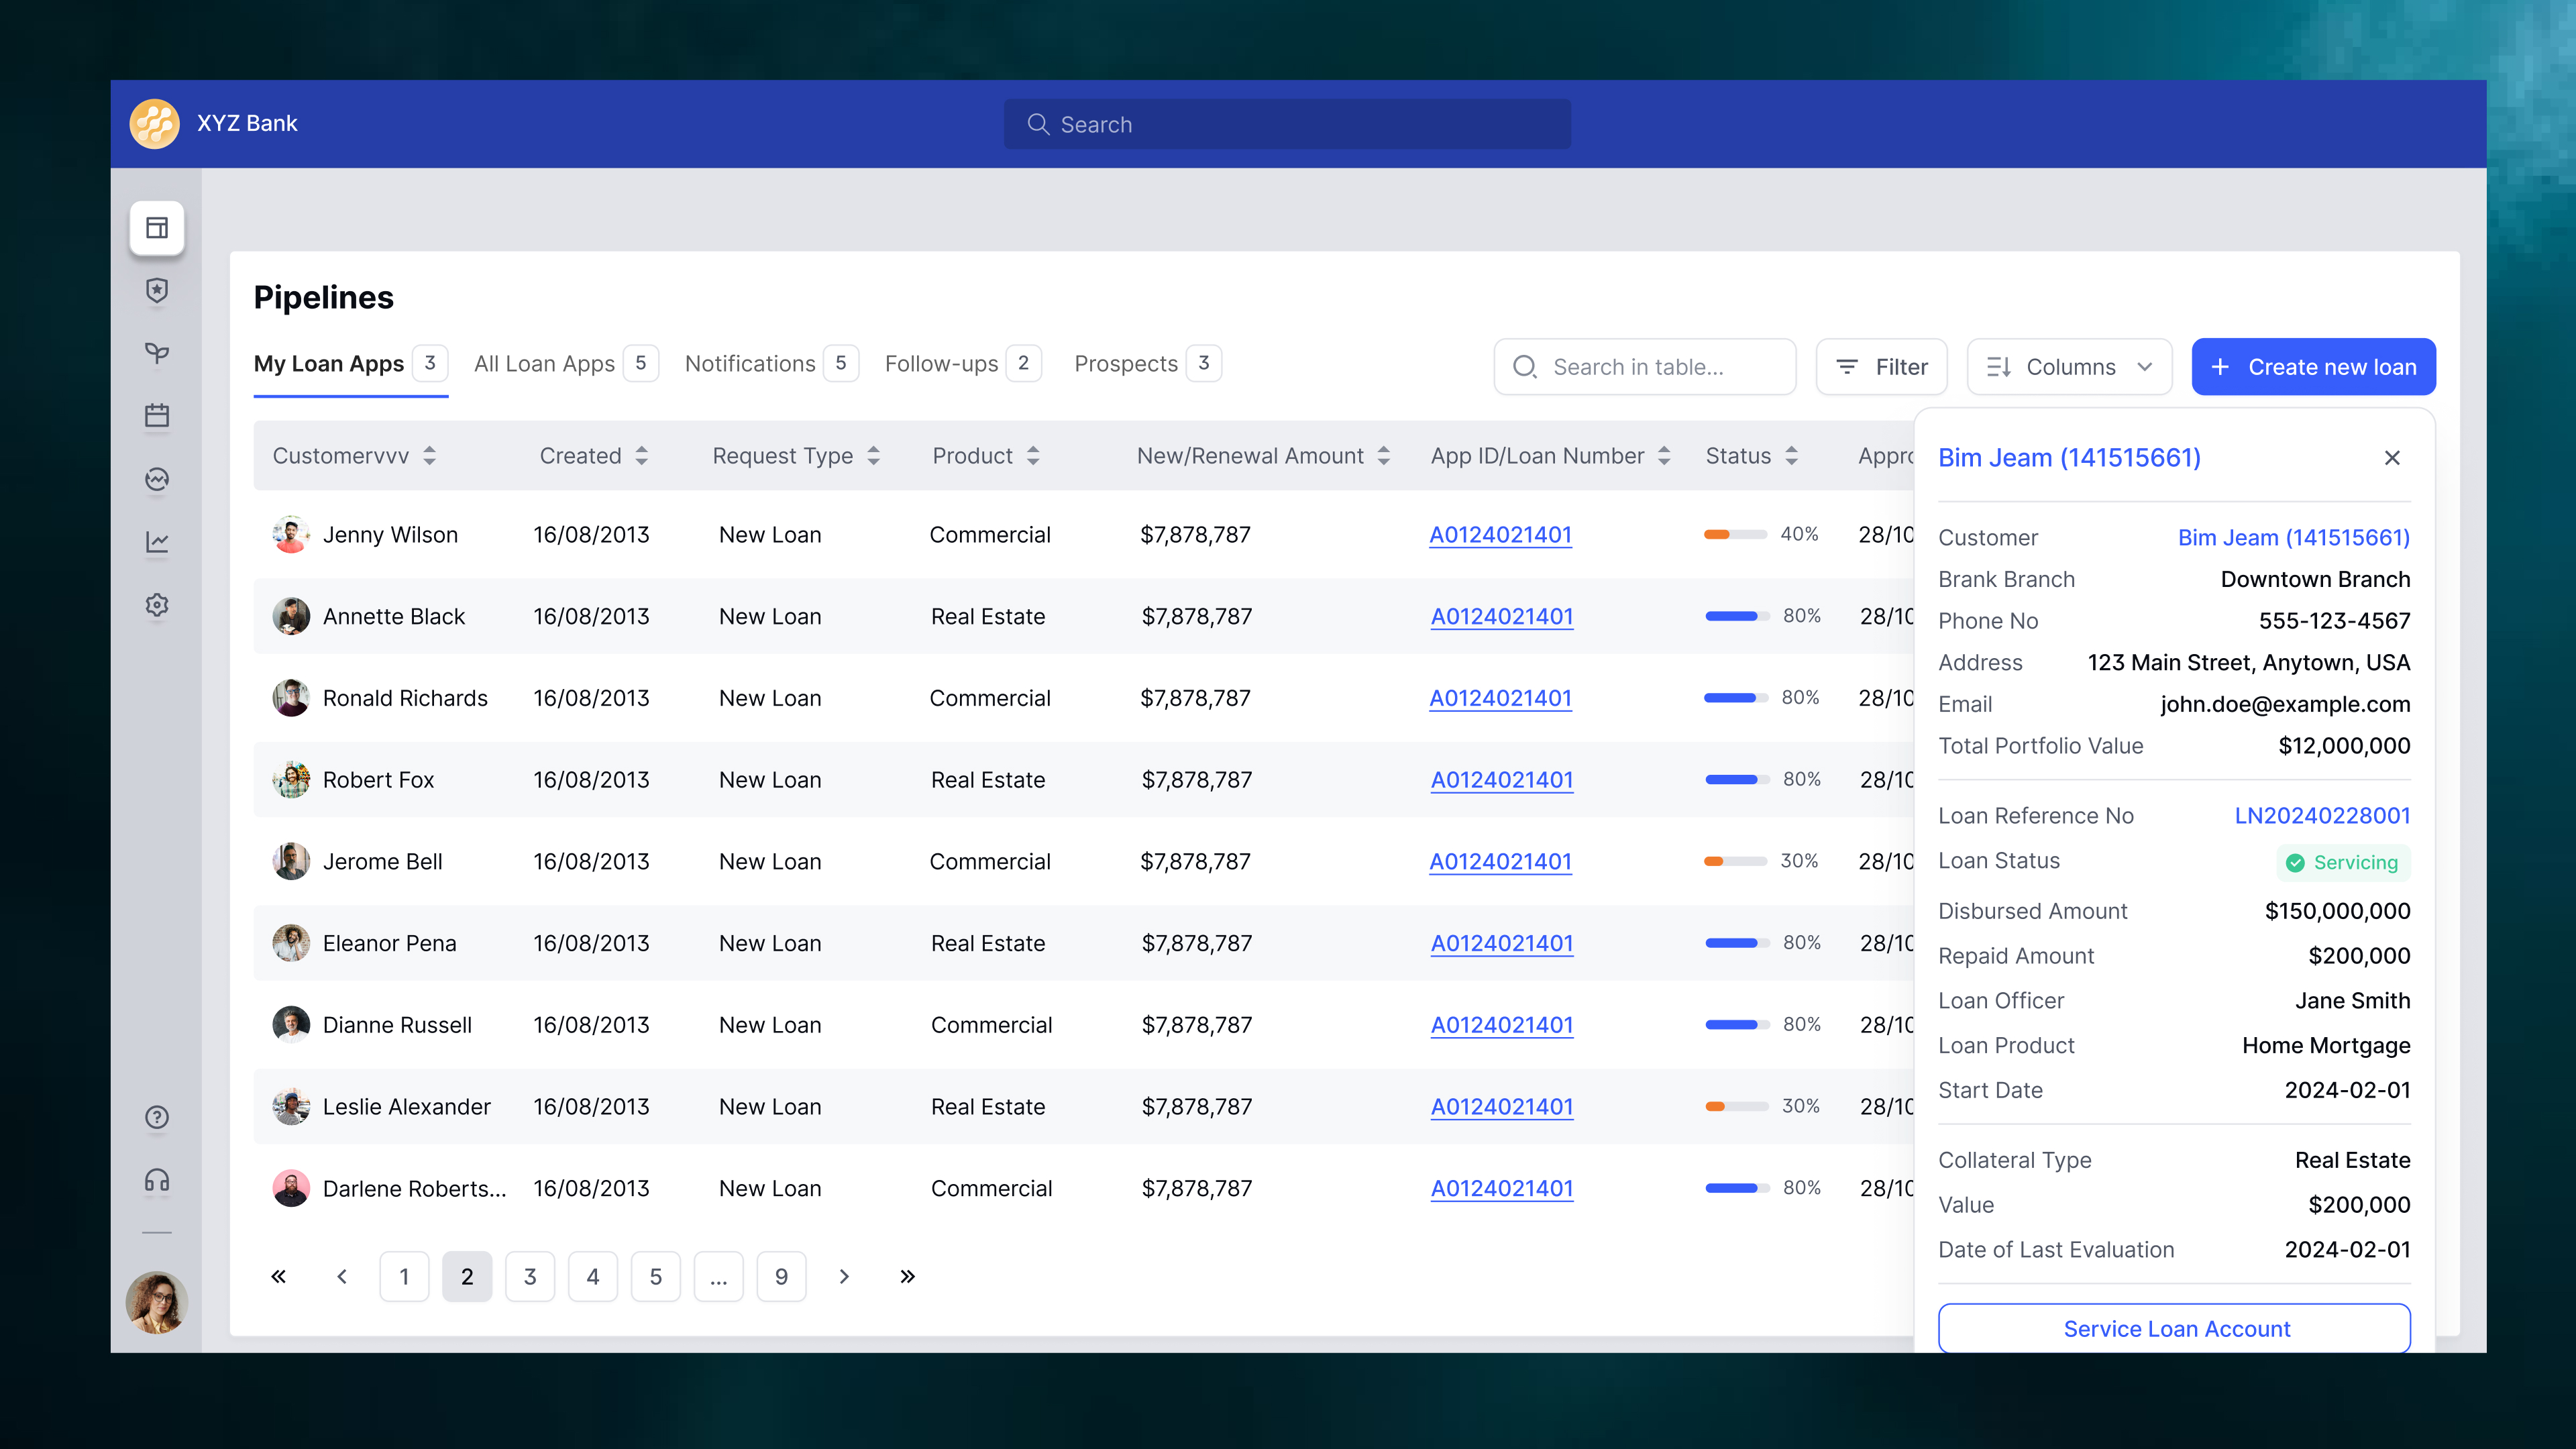Select the Eleanor Pena customer name

pyautogui.click(x=389, y=943)
